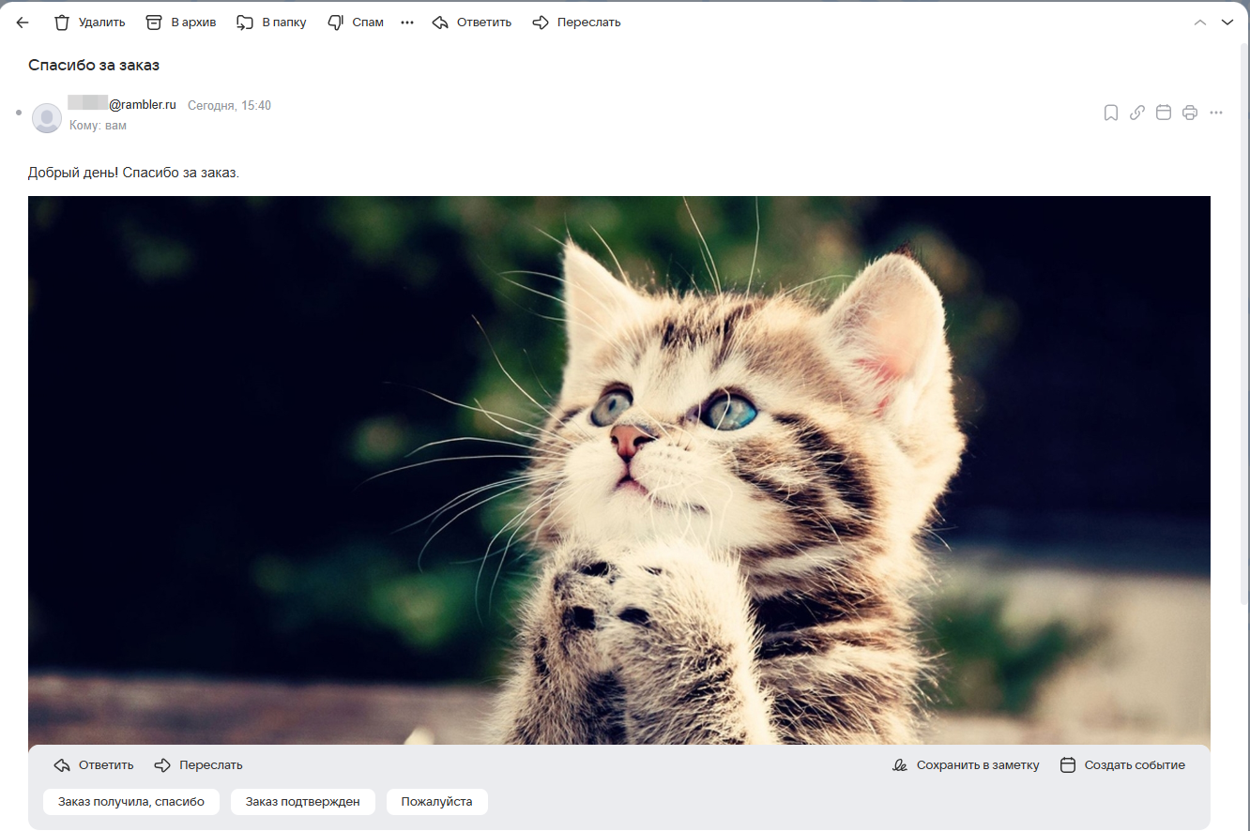The image size is (1250, 831).
Task: Open the В папку folder option
Action: click(271, 23)
